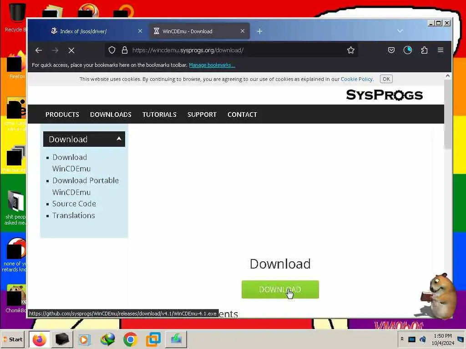Open the Cookie Policy link
This screenshot has height=349, width=466.
356,79
